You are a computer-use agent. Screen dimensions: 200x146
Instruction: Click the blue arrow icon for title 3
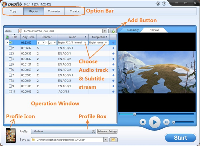pos(113,53)
